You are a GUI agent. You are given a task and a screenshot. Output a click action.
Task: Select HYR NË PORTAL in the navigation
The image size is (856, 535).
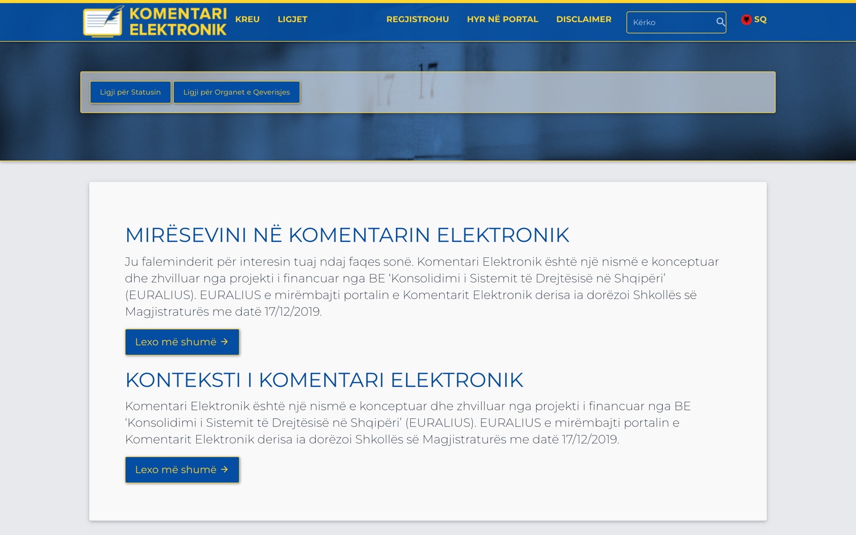tap(502, 19)
